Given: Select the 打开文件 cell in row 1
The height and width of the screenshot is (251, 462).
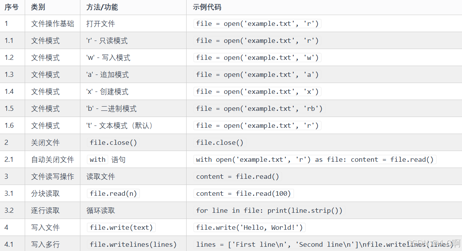Looking at the screenshot, I should pyautogui.click(x=100, y=24).
